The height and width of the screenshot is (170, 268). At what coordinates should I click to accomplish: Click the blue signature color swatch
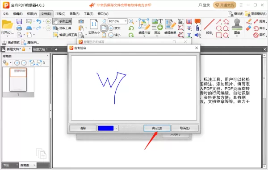[x=106, y=128]
